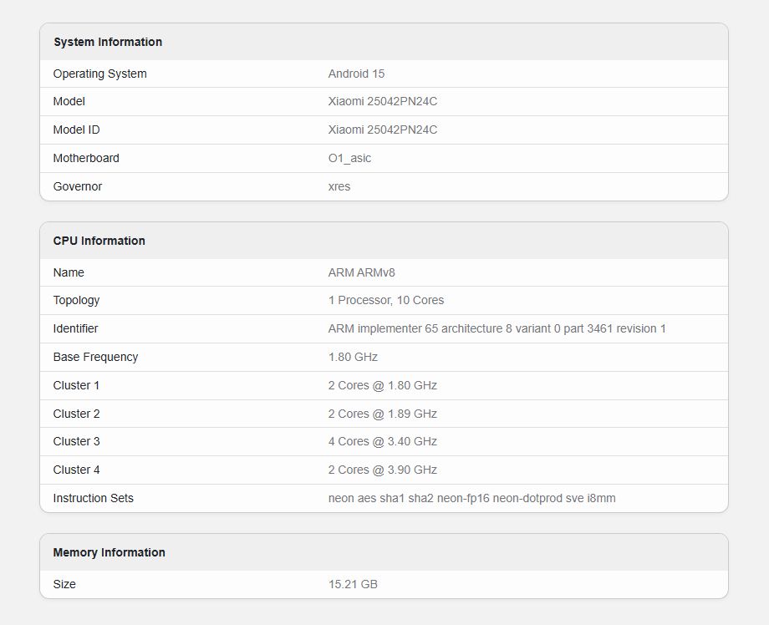The image size is (769, 625).
Task: Select the Topology label
Action: point(77,301)
